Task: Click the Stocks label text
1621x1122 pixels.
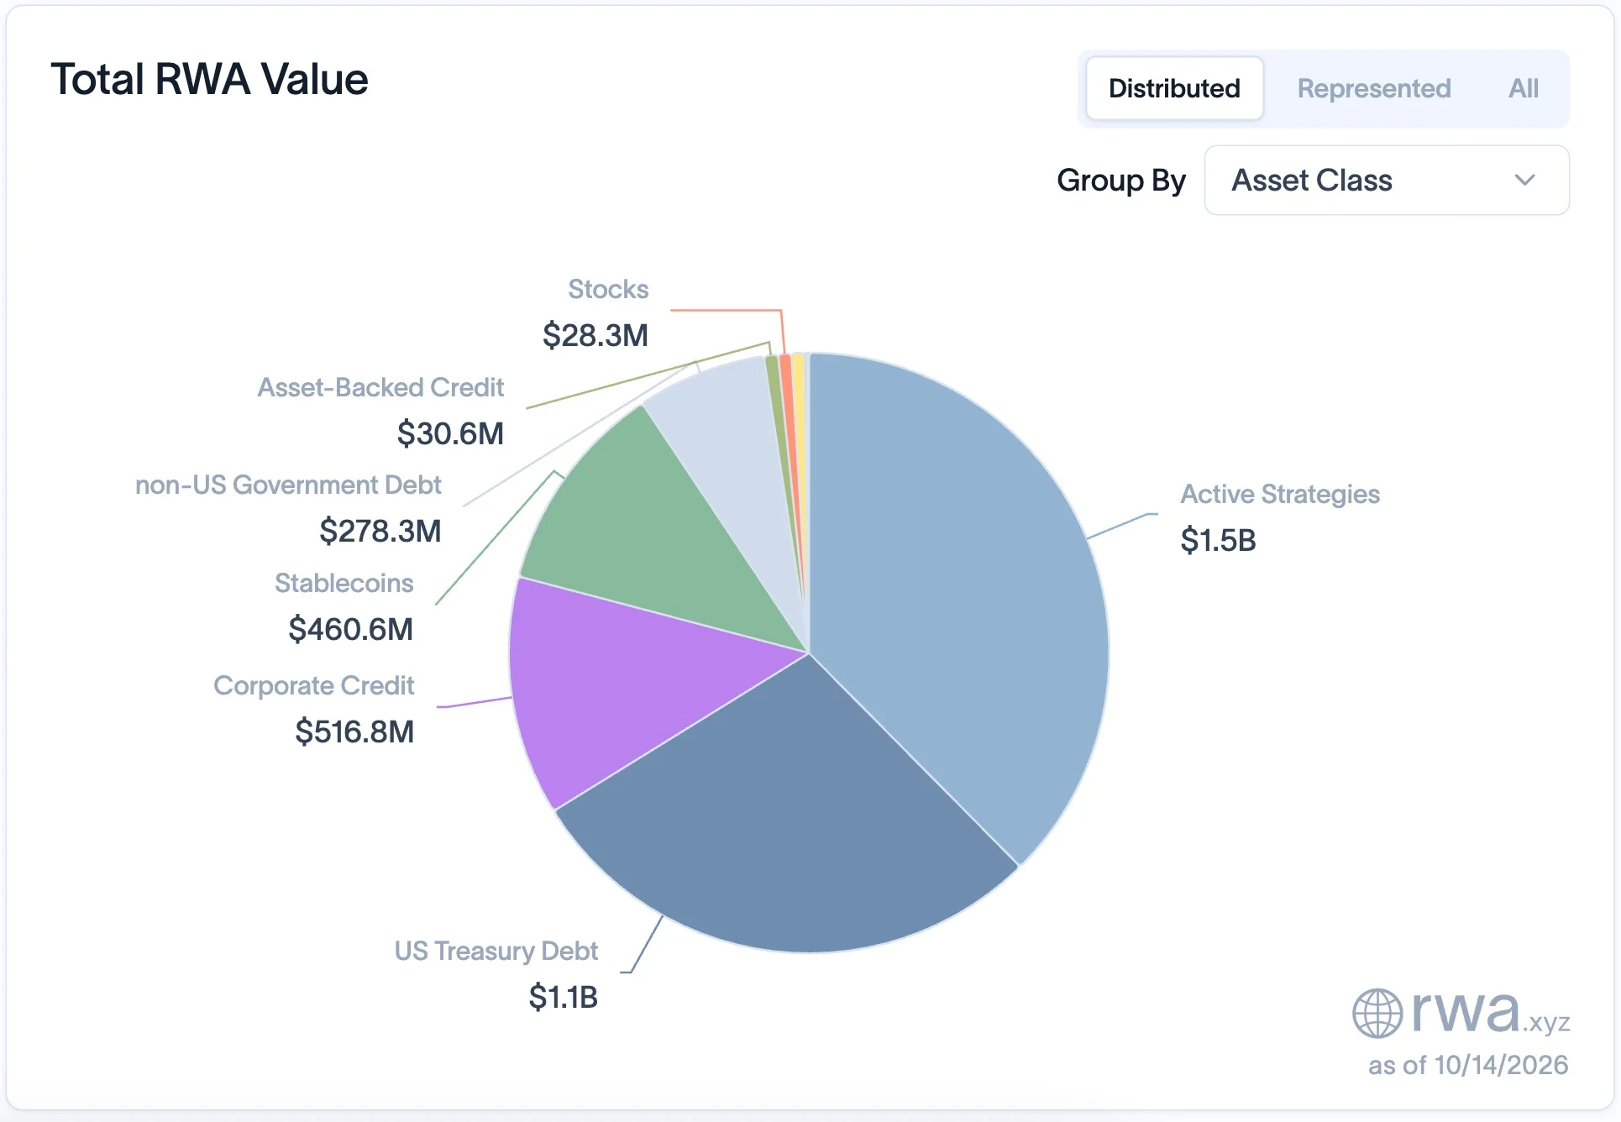Action: click(608, 289)
